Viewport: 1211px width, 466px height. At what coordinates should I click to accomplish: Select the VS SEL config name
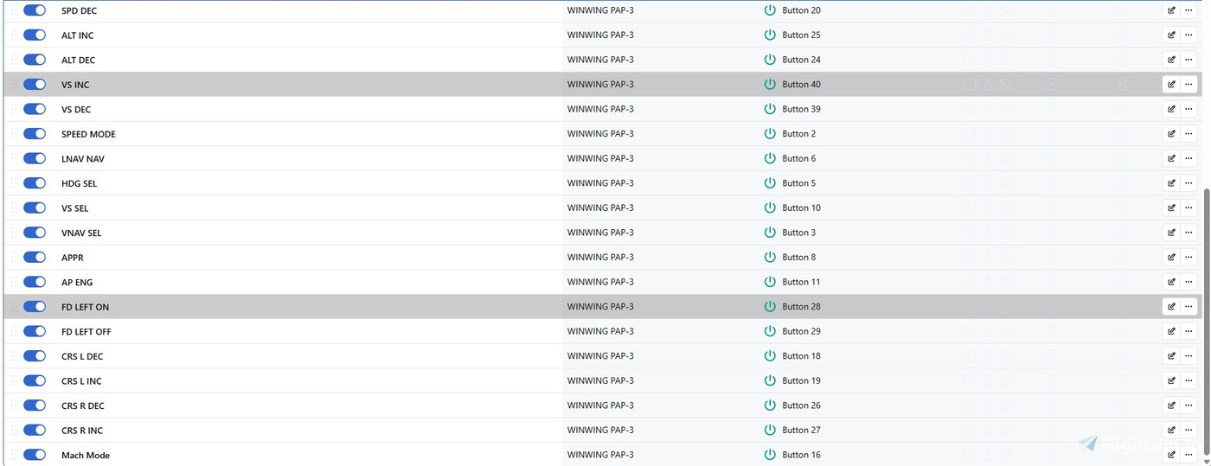tap(74, 208)
